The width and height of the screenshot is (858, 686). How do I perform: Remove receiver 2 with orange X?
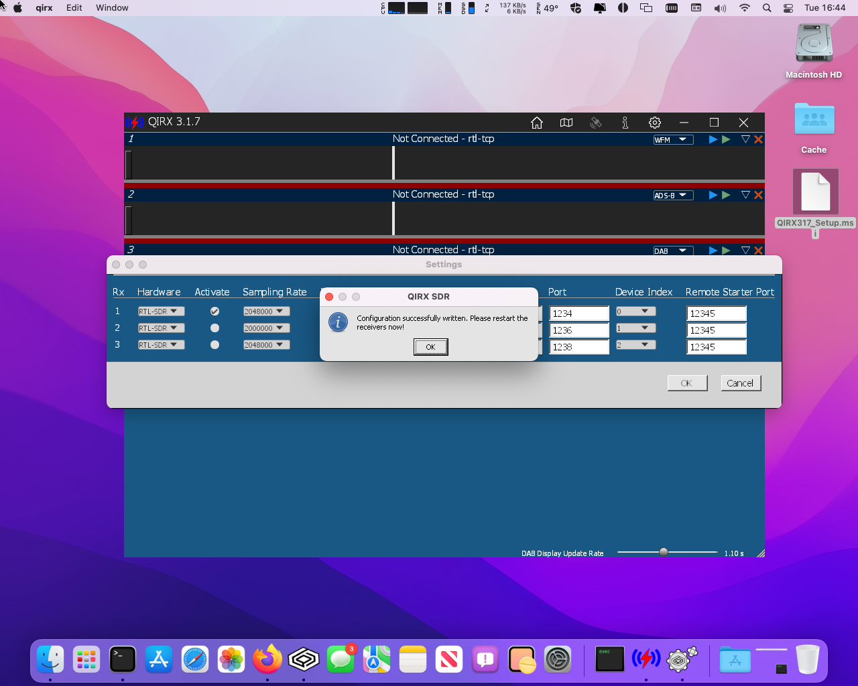(758, 195)
